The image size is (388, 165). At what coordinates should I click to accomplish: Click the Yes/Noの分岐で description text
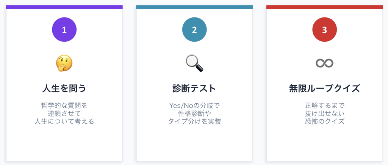pyautogui.click(x=194, y=105)
